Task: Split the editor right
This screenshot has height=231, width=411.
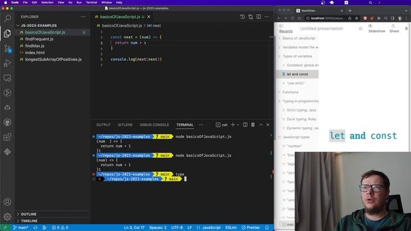Action: pos(259,17)
